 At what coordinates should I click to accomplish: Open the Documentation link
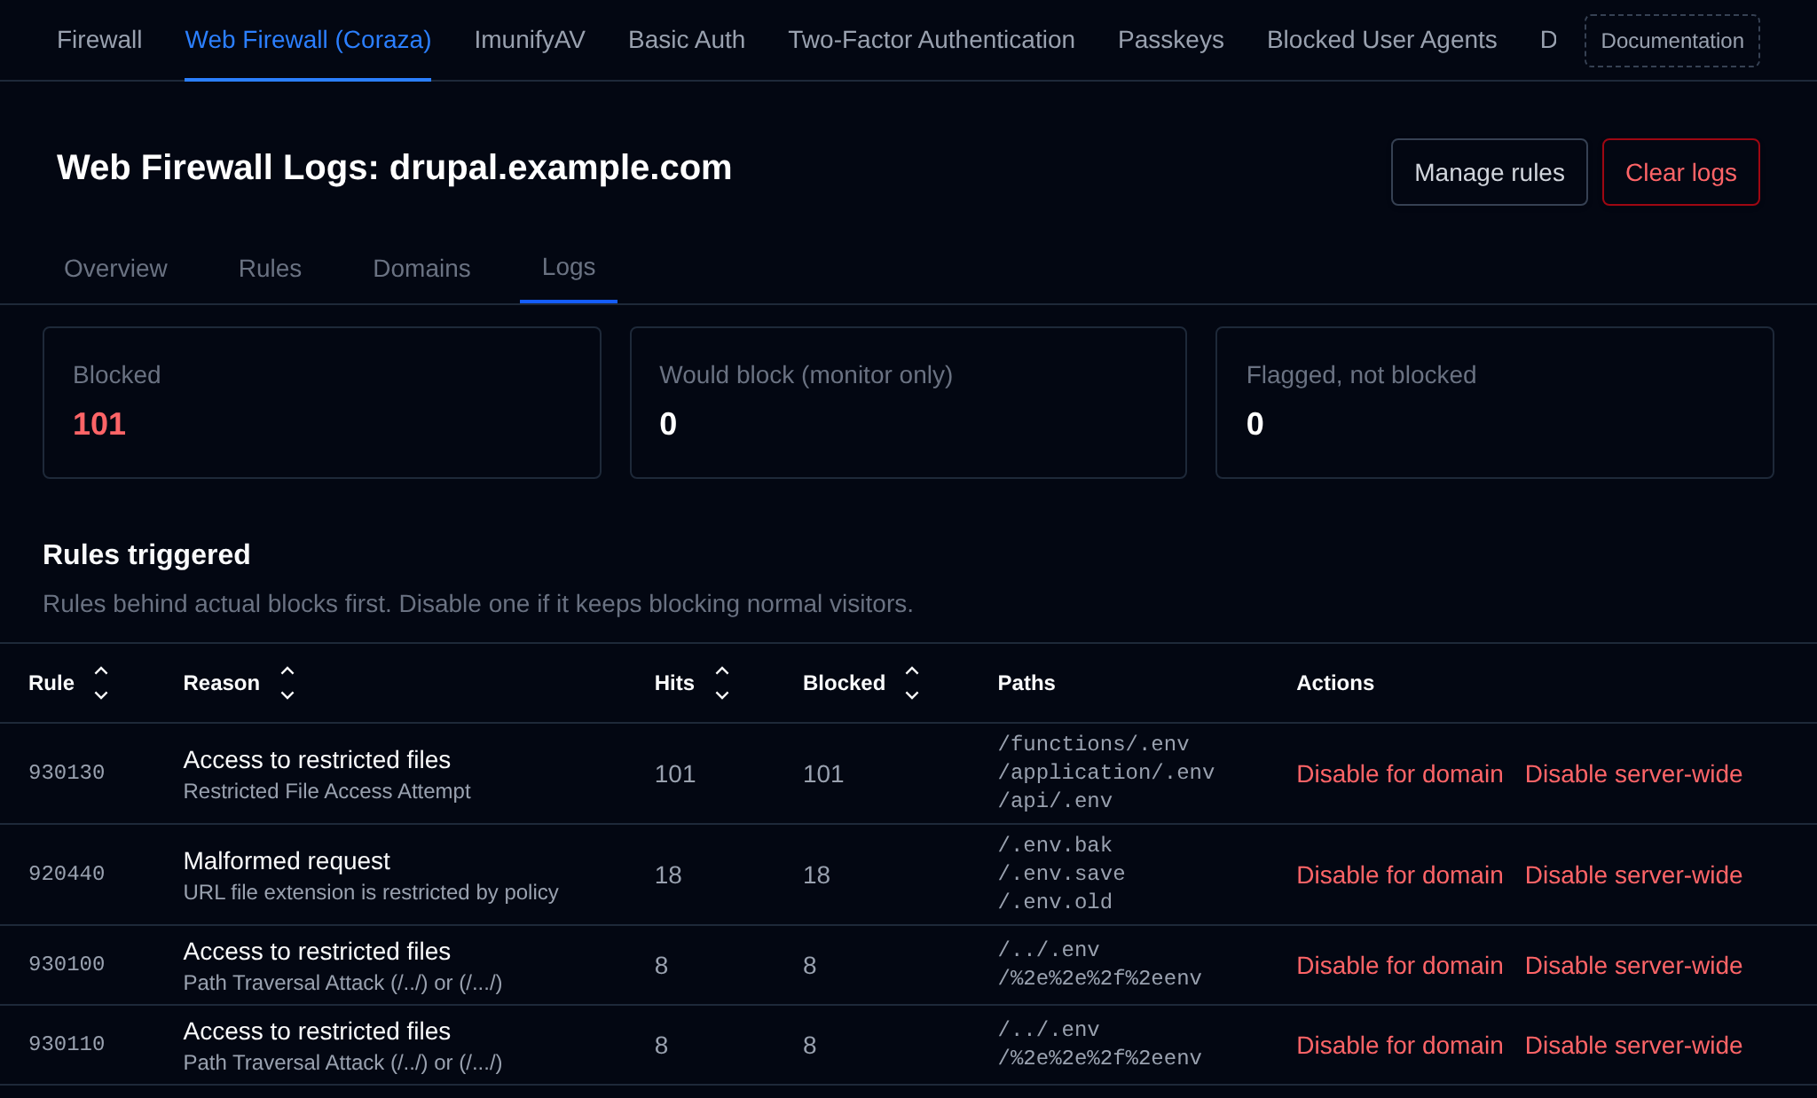(1672, 41)
